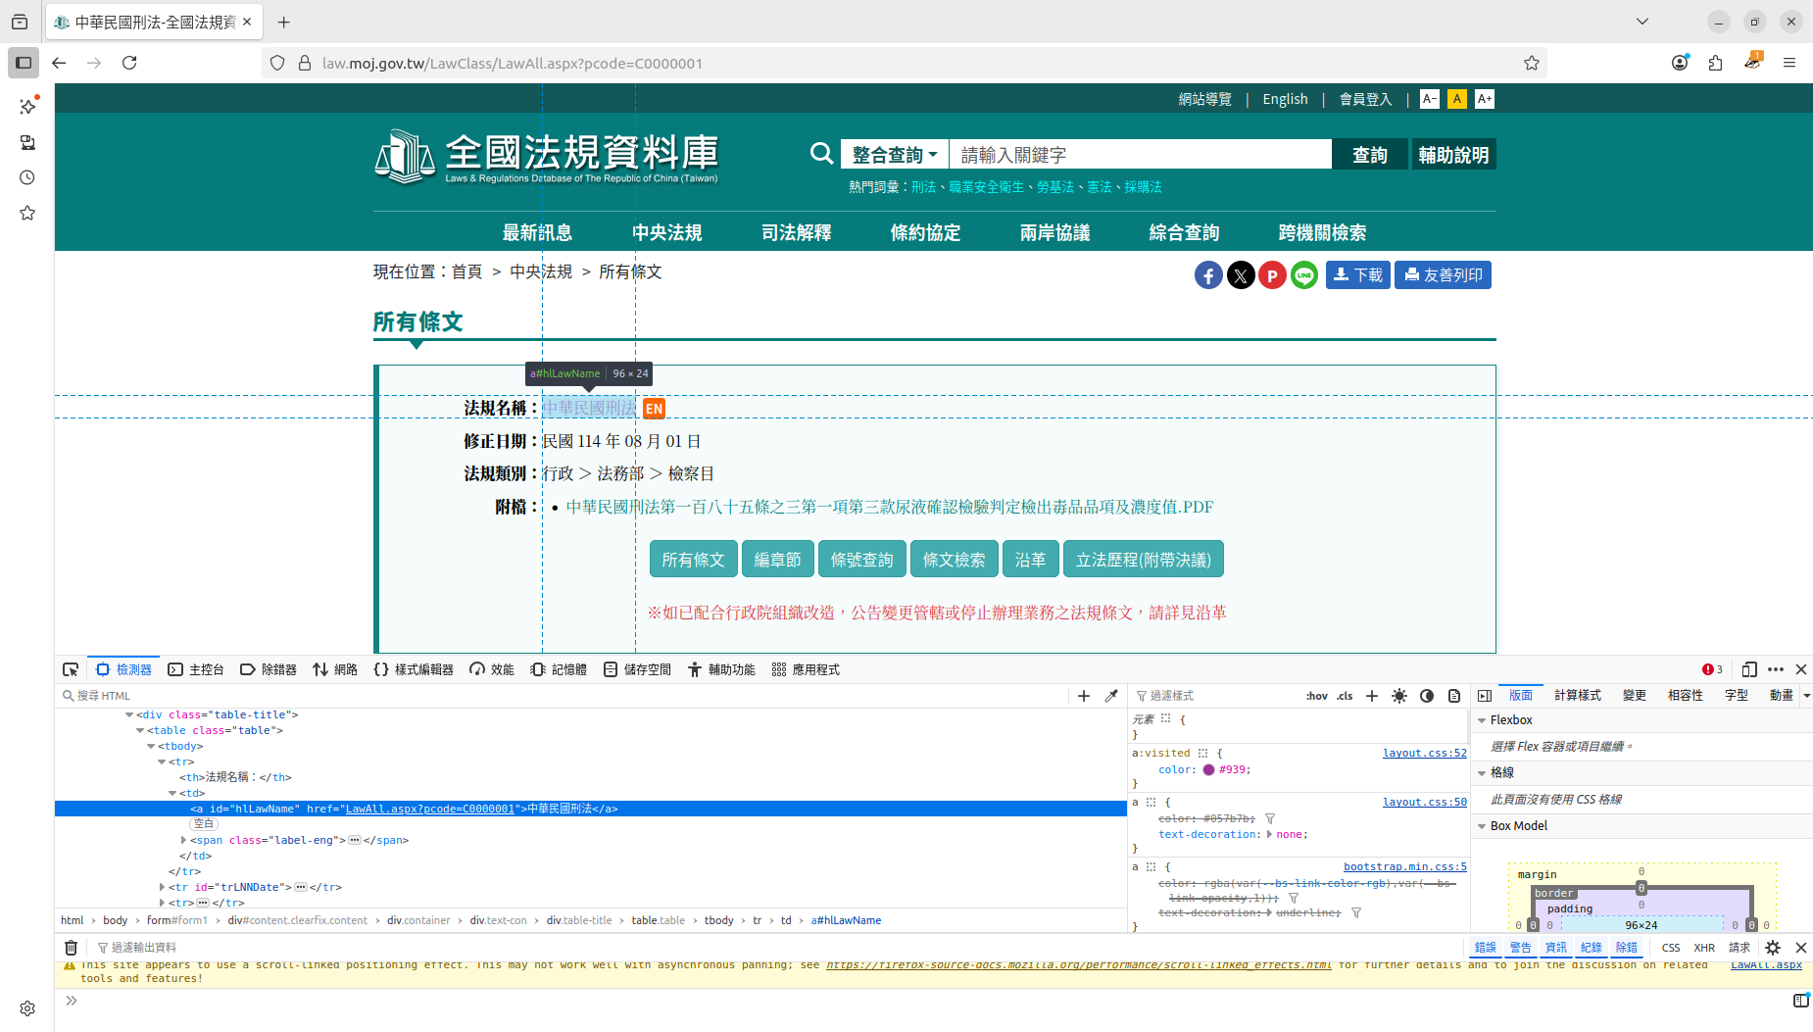Toggle dark color scheme simulation icon
The height and width of the screenshot is (1032, 1813).
pos(1427,696)
